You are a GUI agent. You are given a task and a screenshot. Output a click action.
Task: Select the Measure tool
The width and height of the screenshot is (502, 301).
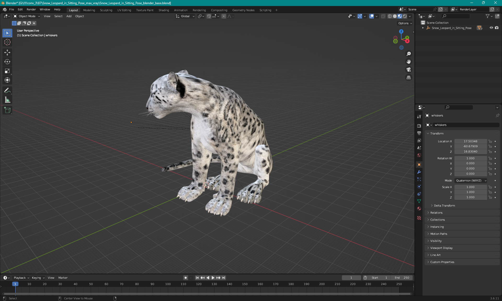pyautogui.click(x=7, y=100)
